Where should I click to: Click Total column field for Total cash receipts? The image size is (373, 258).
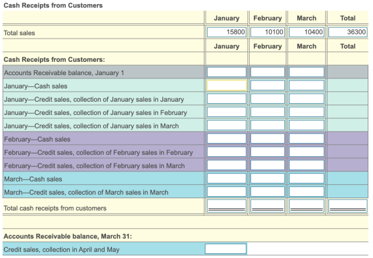(348, 206)
